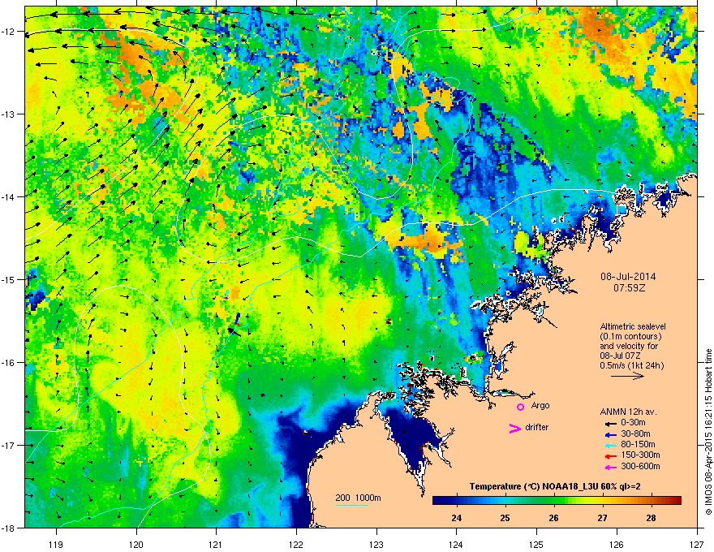The height and width of the screenshot is (552, 714).
Task: Click the temperature color bar near 26
Action: tap(553, 501)
